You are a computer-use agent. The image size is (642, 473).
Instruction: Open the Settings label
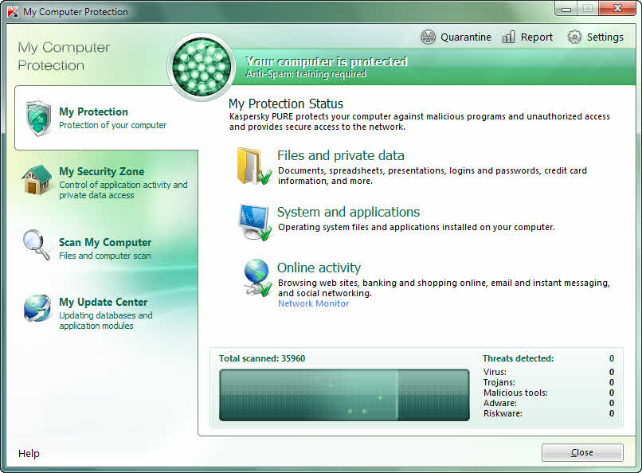[x=605, y=37]
